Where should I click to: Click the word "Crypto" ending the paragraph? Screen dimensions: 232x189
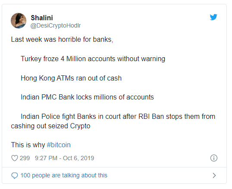(80, 126)
